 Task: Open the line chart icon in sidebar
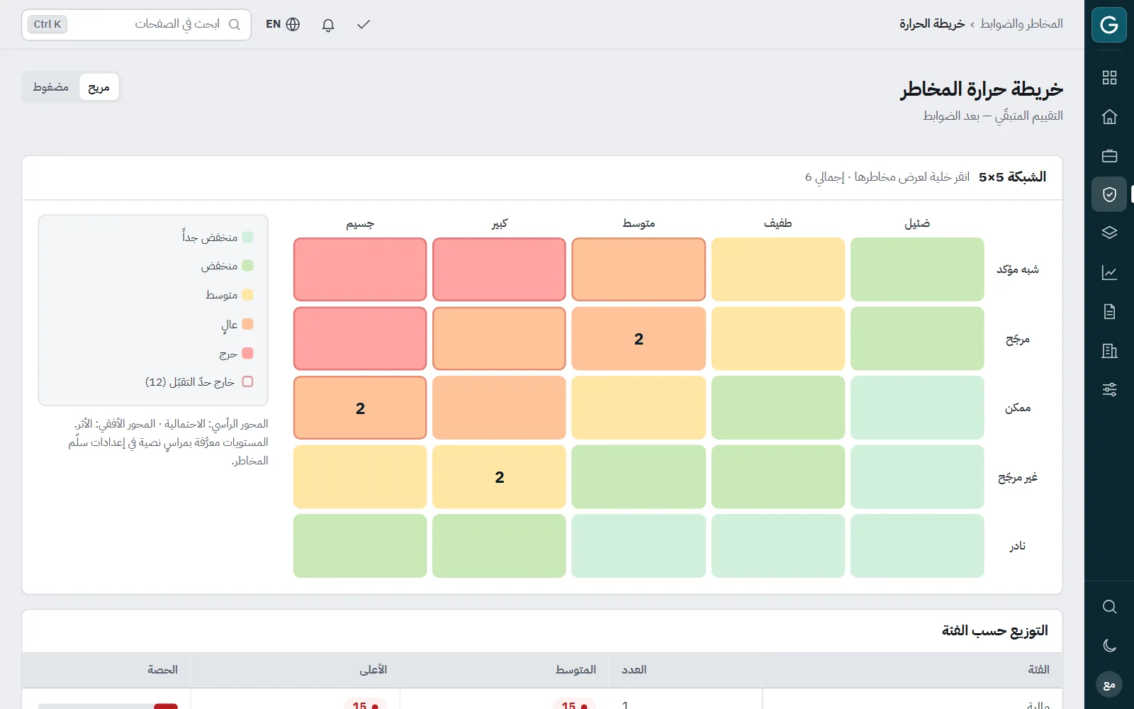[1109, 272]
